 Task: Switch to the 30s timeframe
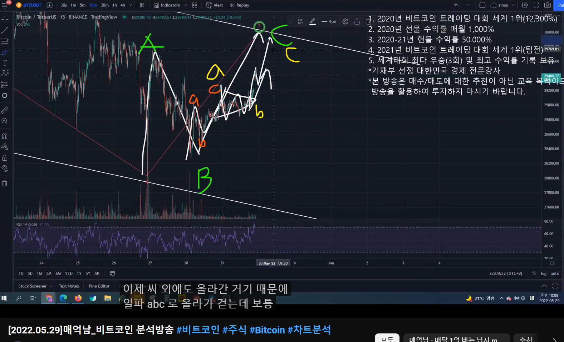point(64,5)
